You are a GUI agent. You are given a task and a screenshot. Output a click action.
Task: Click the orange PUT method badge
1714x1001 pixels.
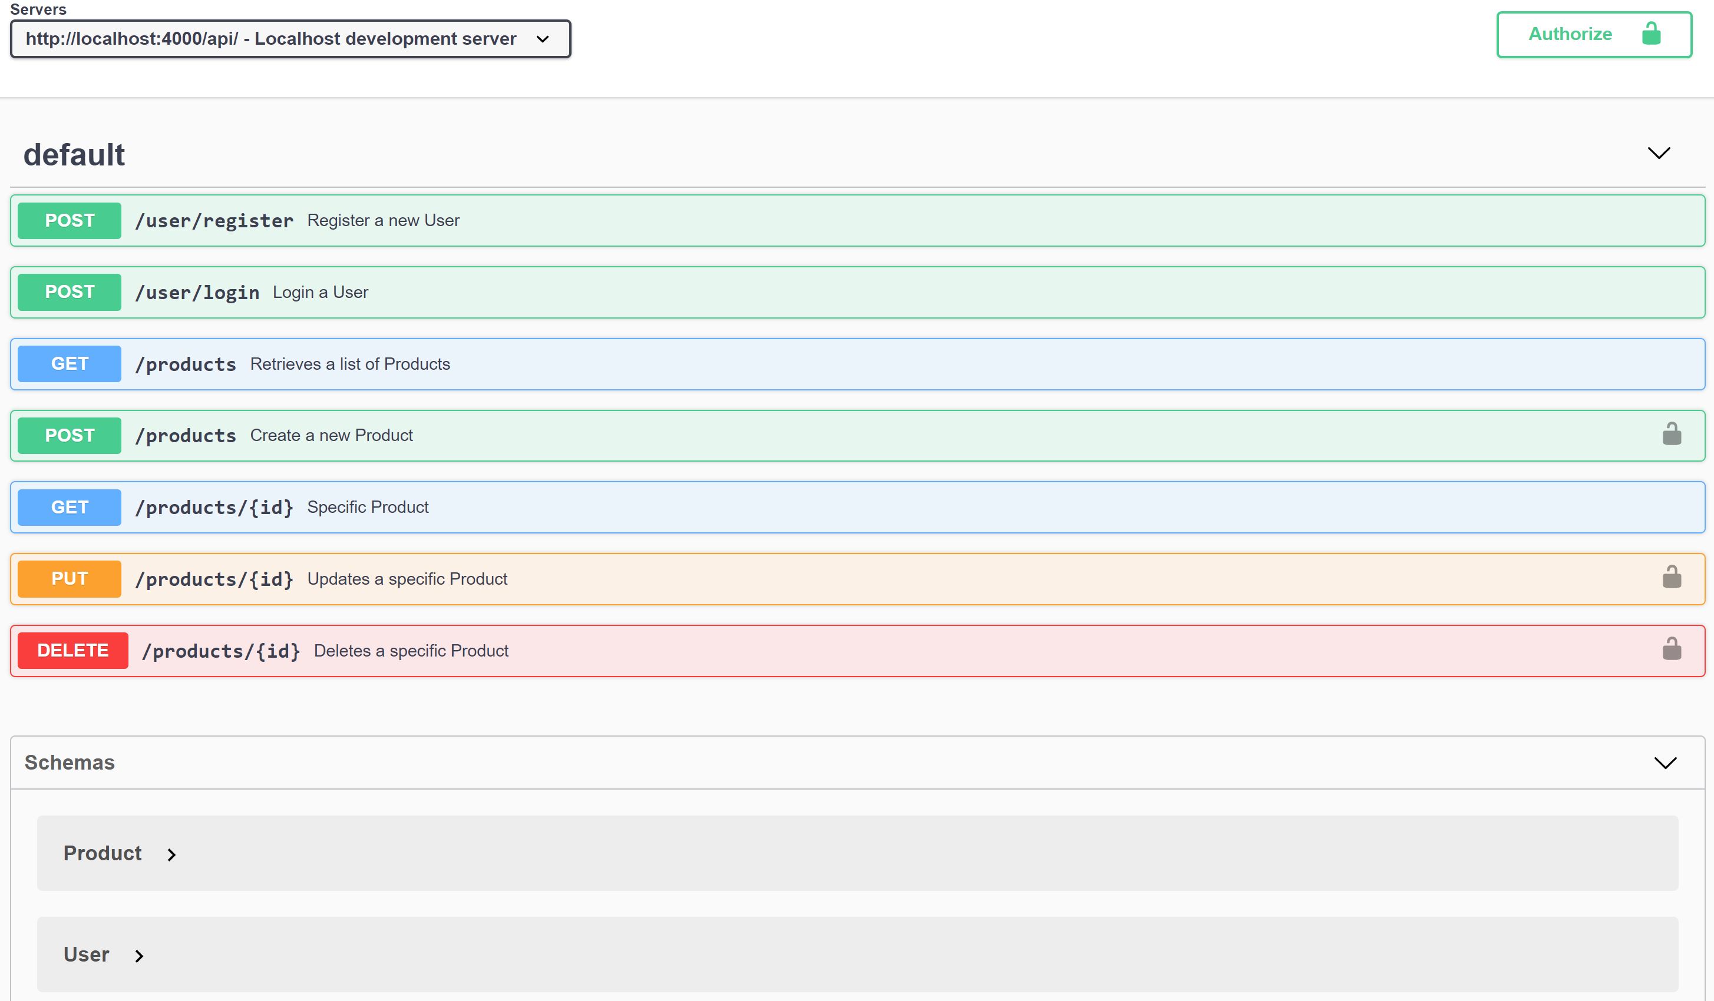point(70,578)
